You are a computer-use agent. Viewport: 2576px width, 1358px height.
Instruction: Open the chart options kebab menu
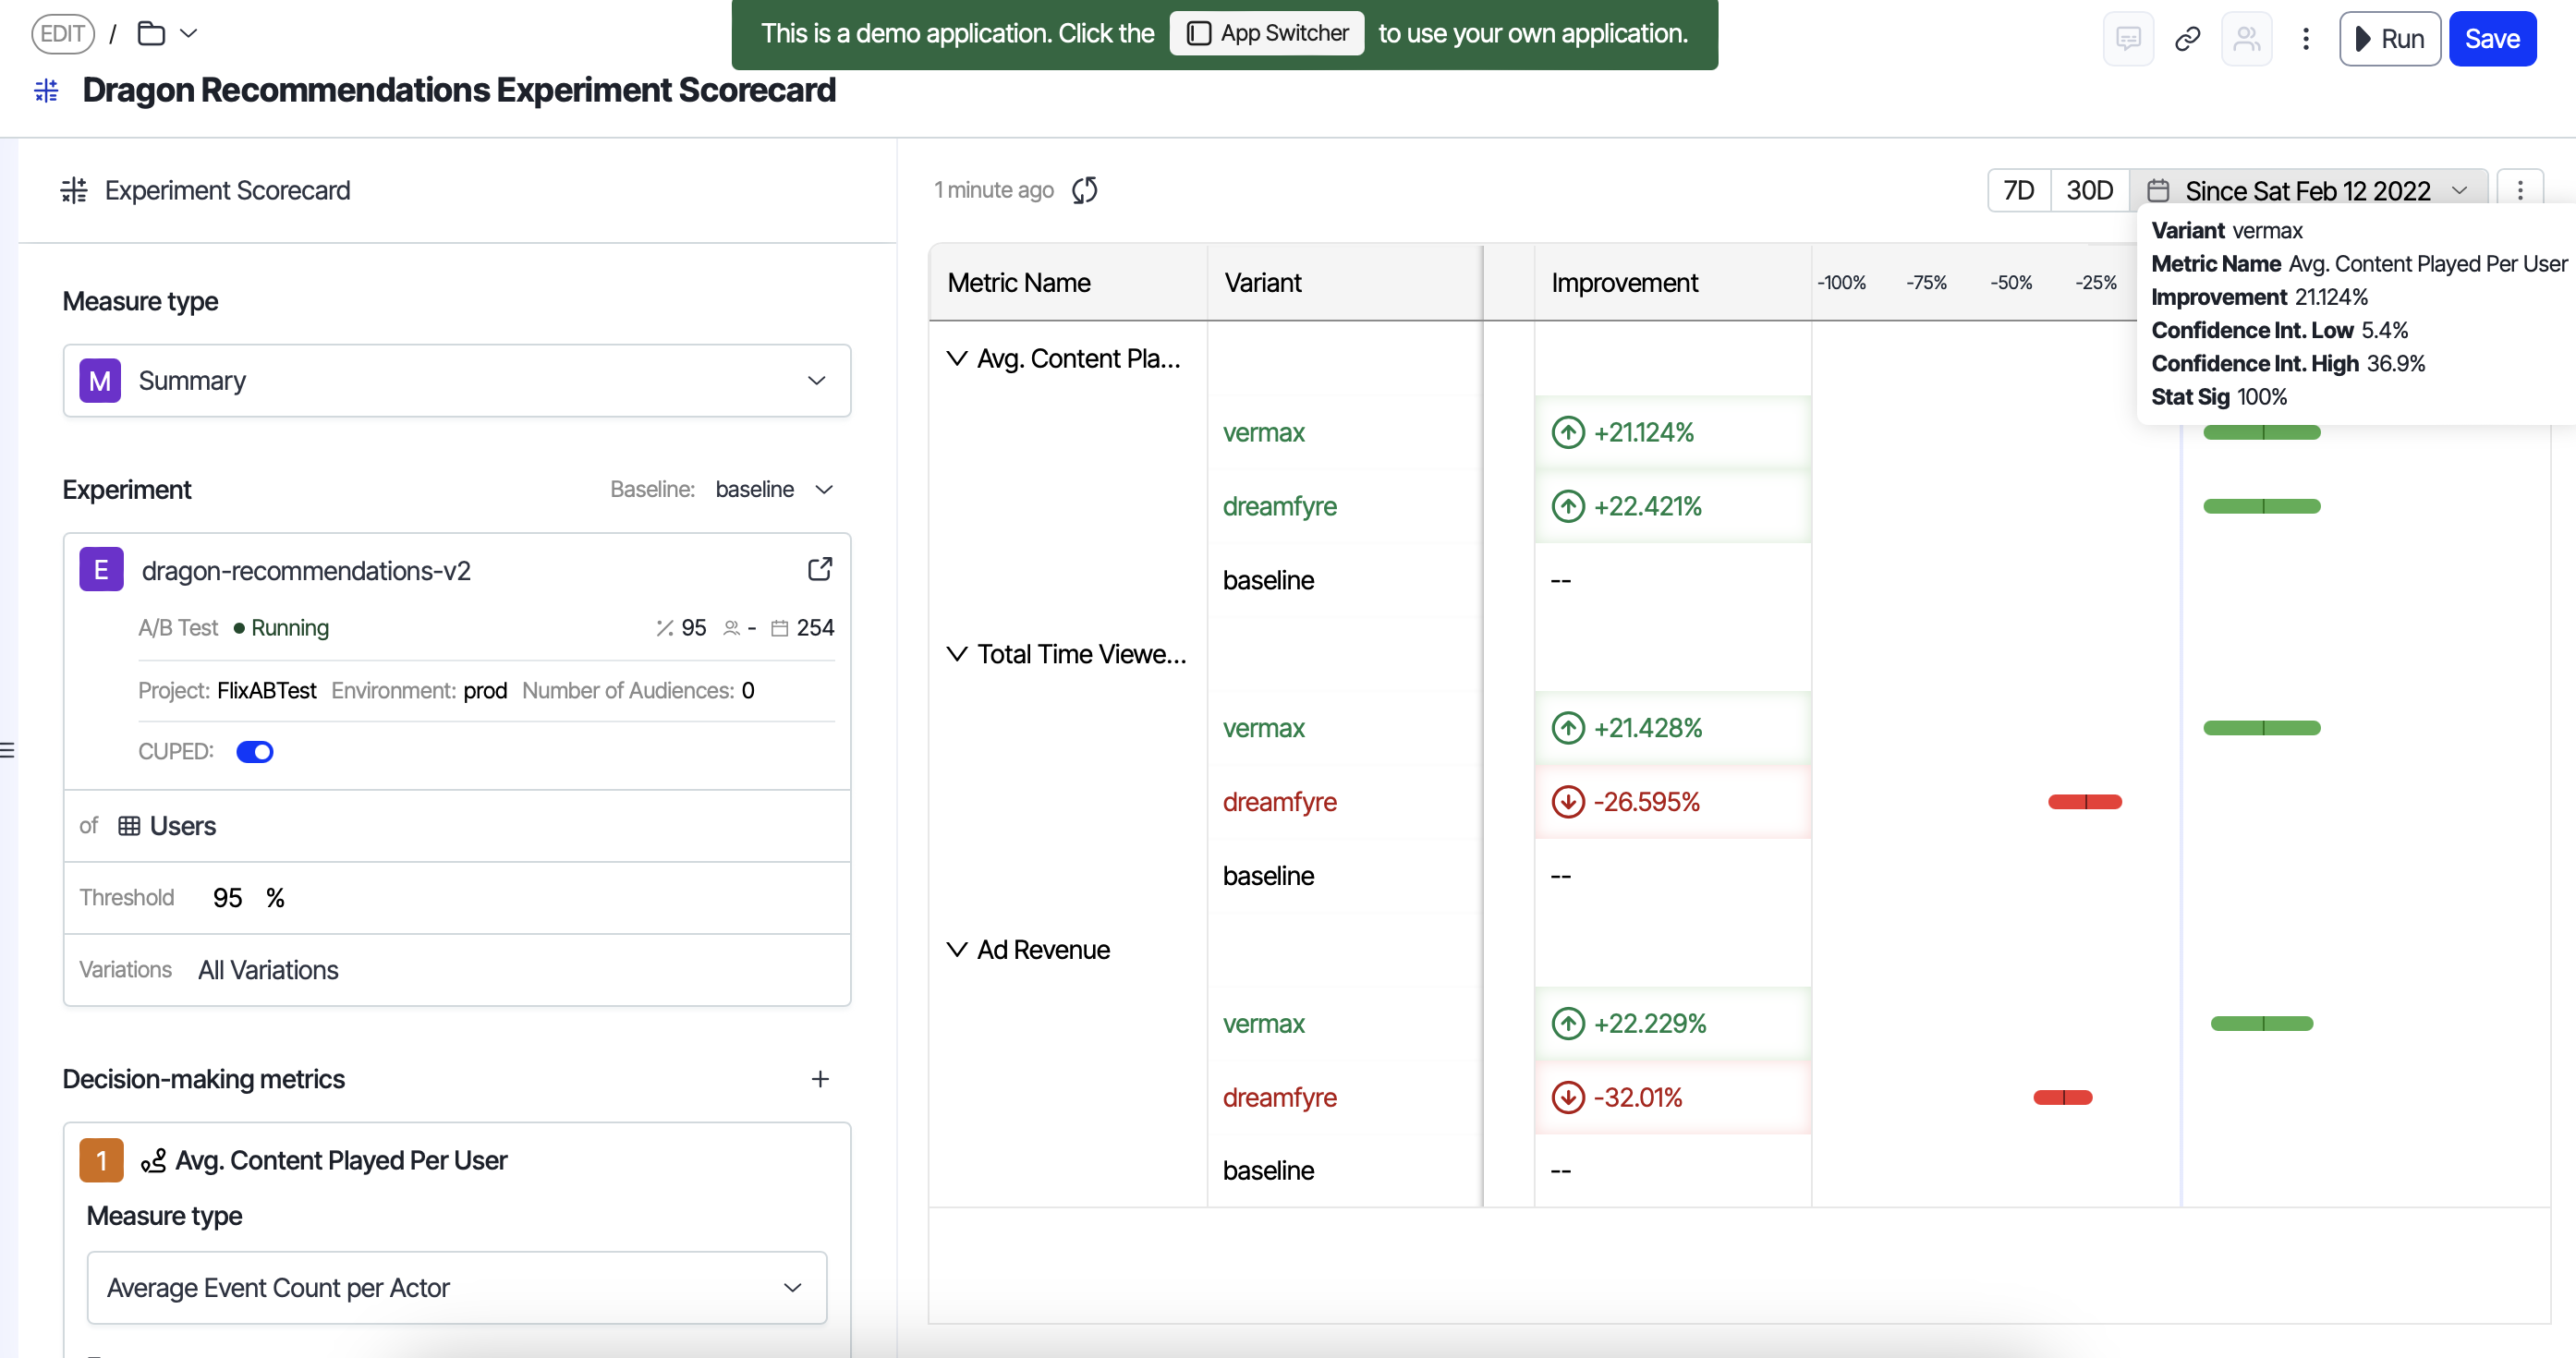pos(2519,190)
